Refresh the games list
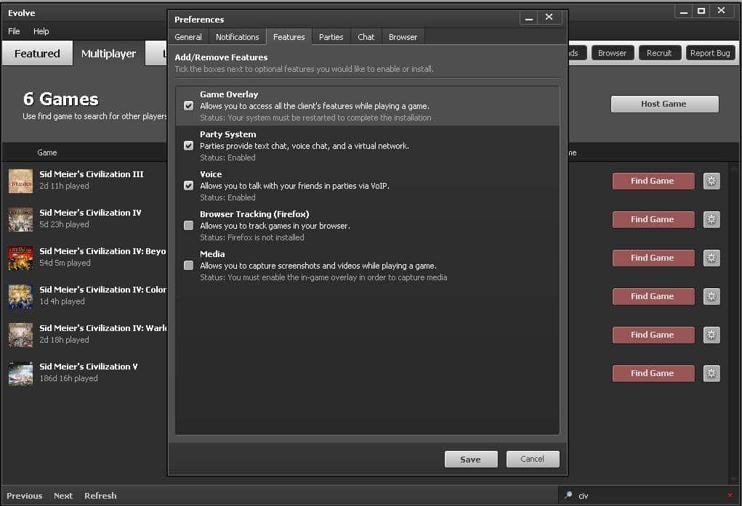Screen dimensions: 742x506 [x=100, y=496]
